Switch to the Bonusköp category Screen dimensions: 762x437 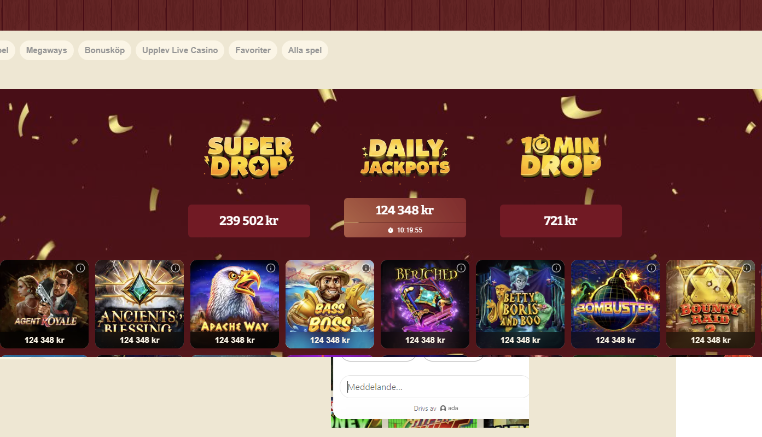pyautogui.click(x=104, y=50)
